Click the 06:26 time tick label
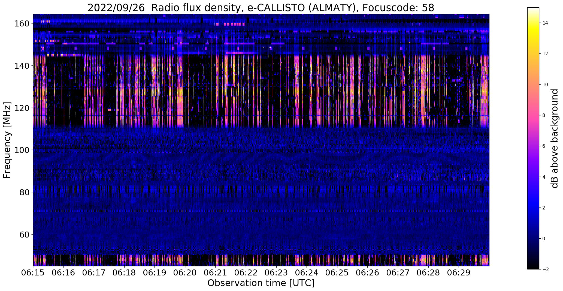Image resolution: width=563 pixels, height=291 pixels. tap(367, 272)
